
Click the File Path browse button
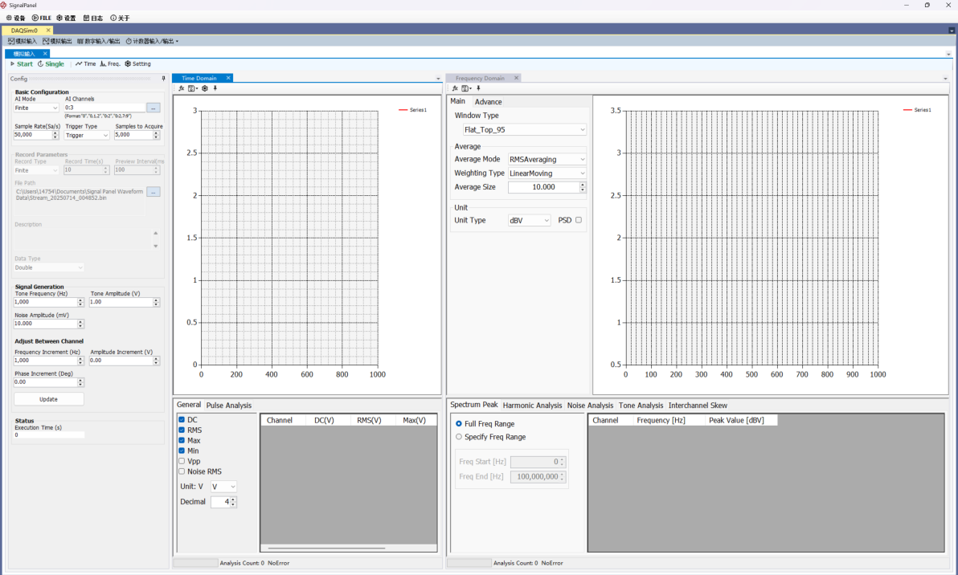point(154,192)
